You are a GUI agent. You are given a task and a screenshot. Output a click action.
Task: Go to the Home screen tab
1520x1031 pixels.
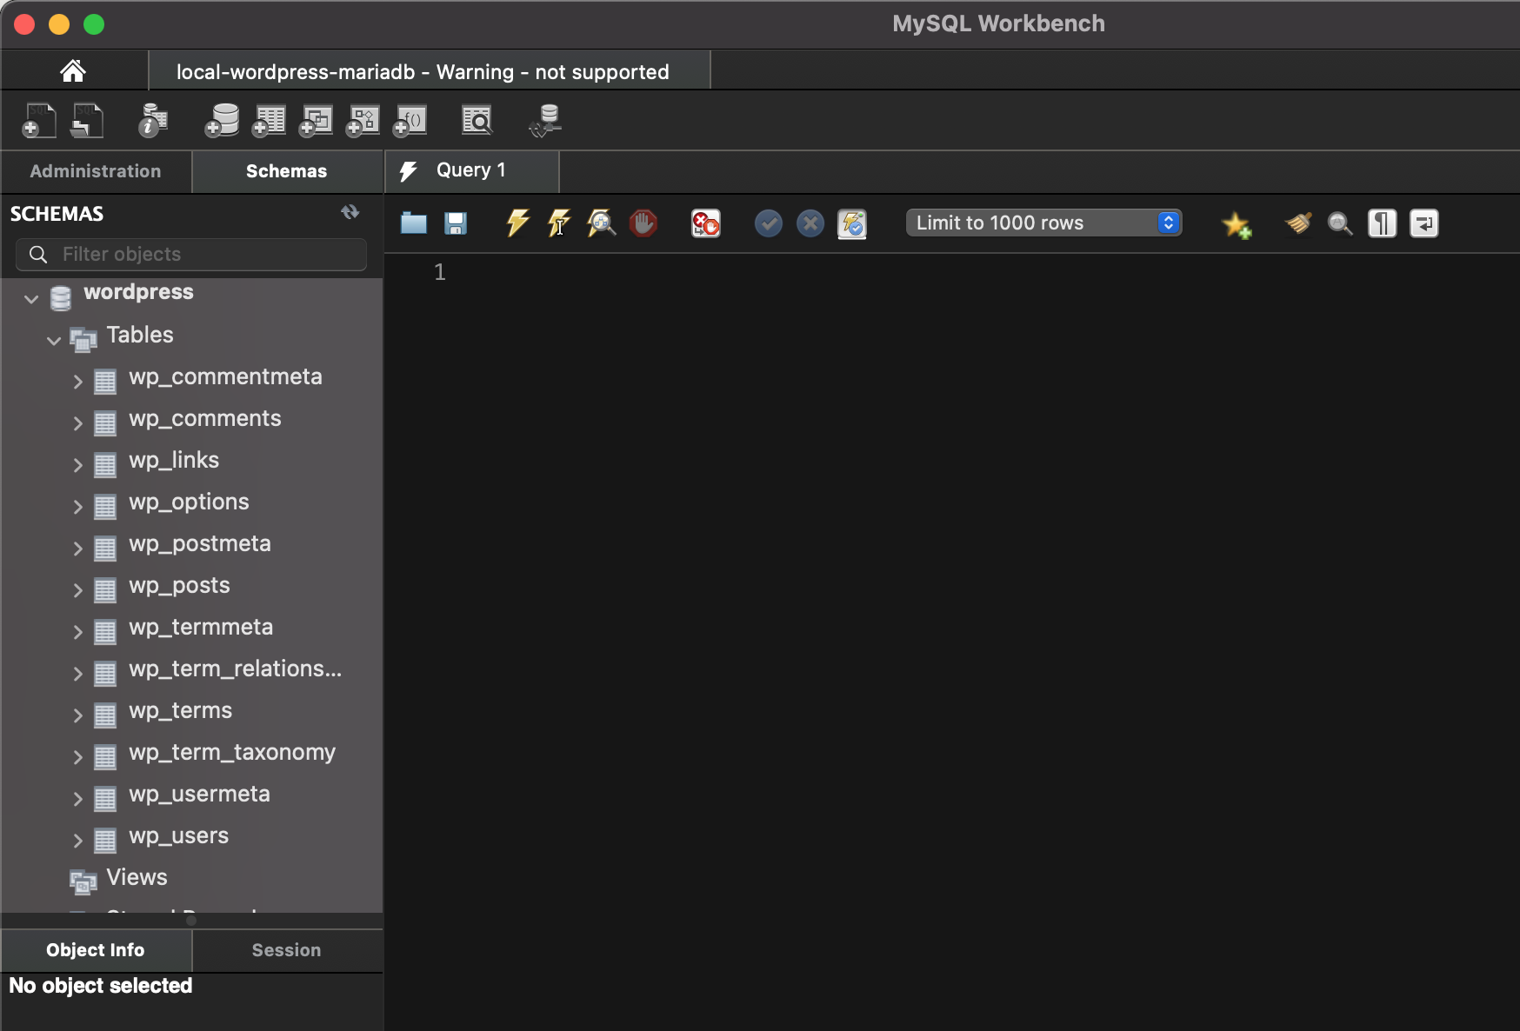point(73,70)
